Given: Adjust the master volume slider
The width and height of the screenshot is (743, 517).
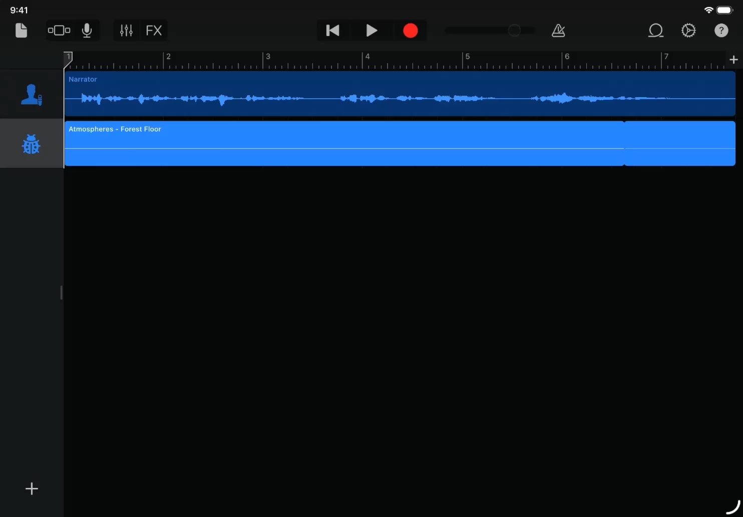Looking at the screenshot, I should pyautogui.click(x=514, y=31).
